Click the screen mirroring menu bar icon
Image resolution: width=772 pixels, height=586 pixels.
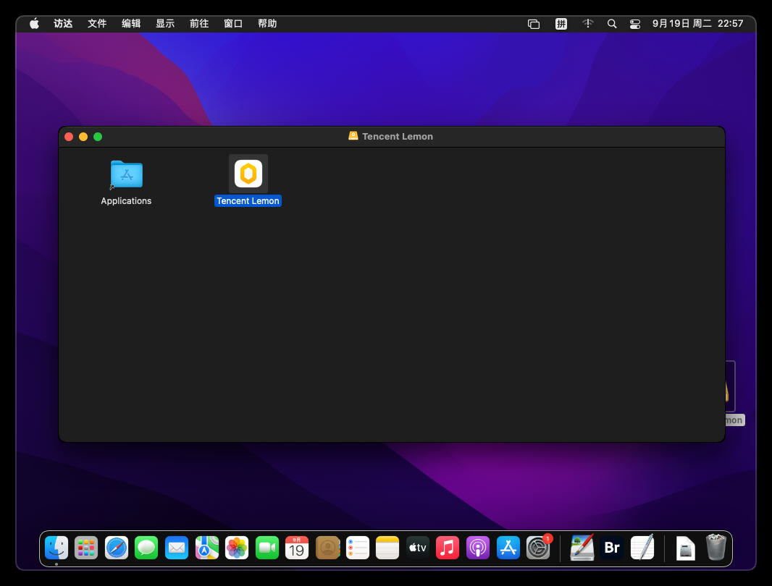(x=534, y=24)
